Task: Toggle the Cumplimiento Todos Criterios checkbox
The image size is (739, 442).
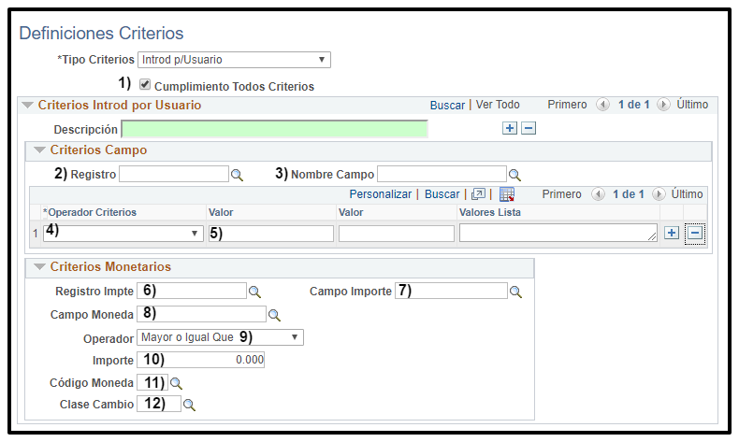Action: pos(145,85)
